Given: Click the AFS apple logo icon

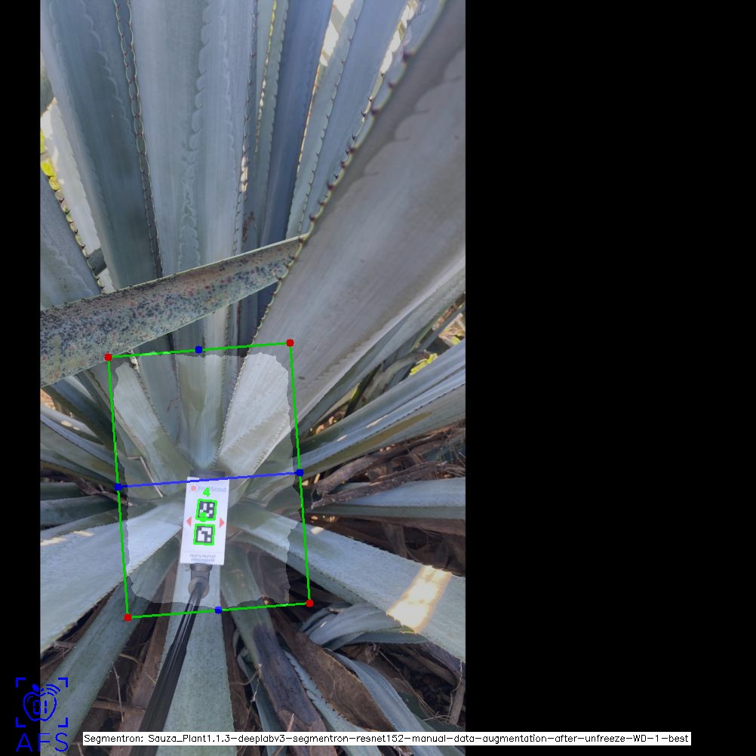Looking at the screenshot, I should click(x=41, y=702).
